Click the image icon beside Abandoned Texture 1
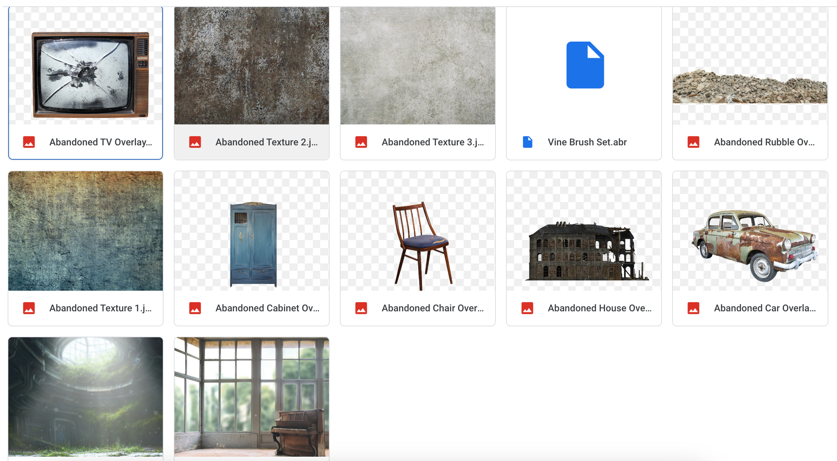 click(29, 308)
